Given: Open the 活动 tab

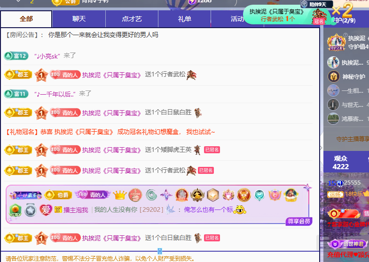Looking at the screenshot, I should click(x=237, y=19).
